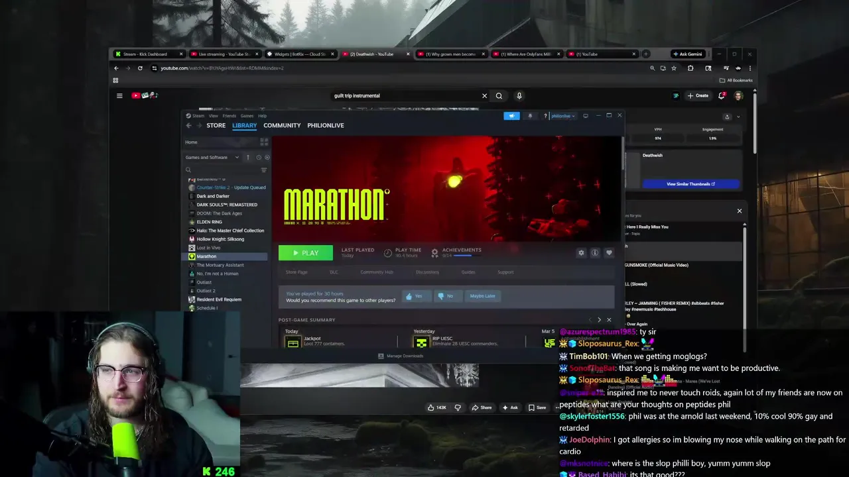Open YouTube hamburger guide menu
849x477 pixels.
(x=119, y=96)
